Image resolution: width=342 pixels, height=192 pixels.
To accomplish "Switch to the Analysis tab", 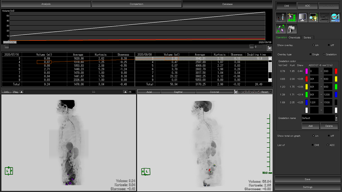I will pos(46,4).
